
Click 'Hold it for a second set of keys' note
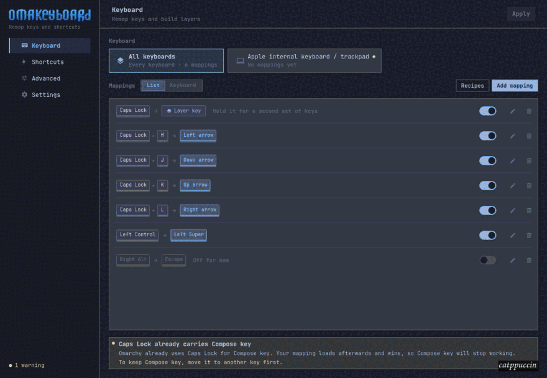coord(265,111)
